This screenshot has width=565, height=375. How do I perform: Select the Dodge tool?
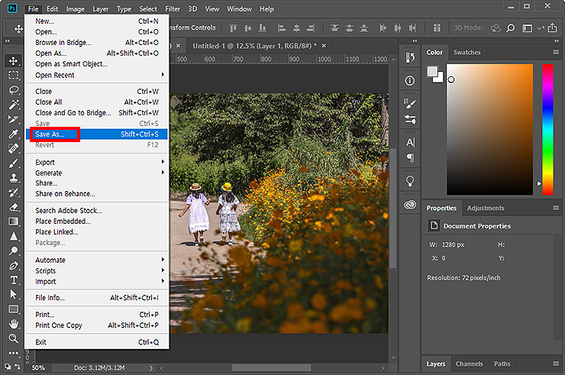tap(13, 251)
